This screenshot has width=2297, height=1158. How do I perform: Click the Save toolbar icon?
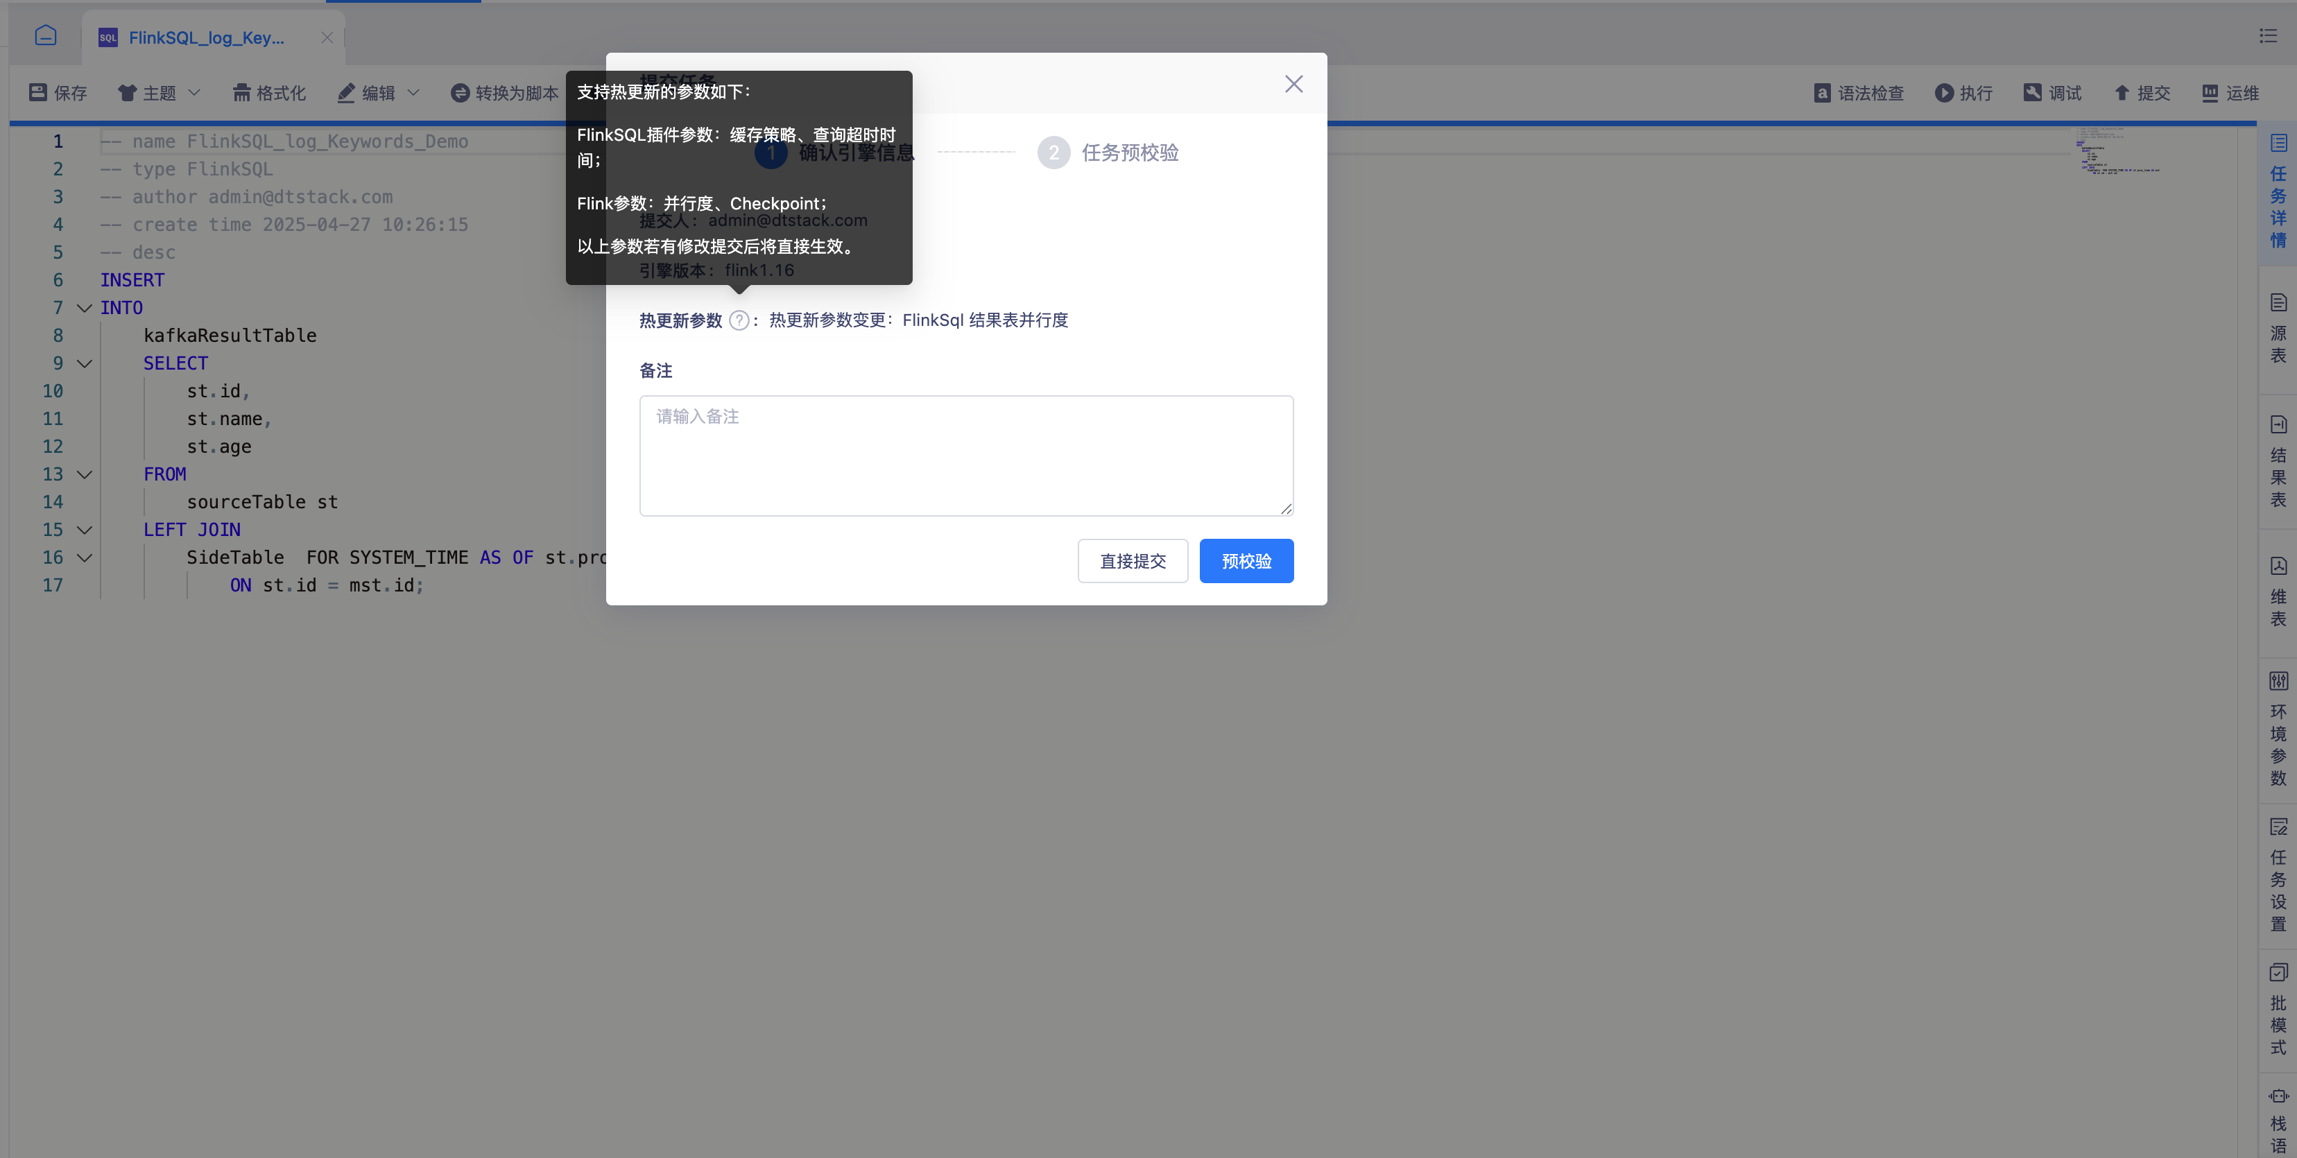[37, 93]
